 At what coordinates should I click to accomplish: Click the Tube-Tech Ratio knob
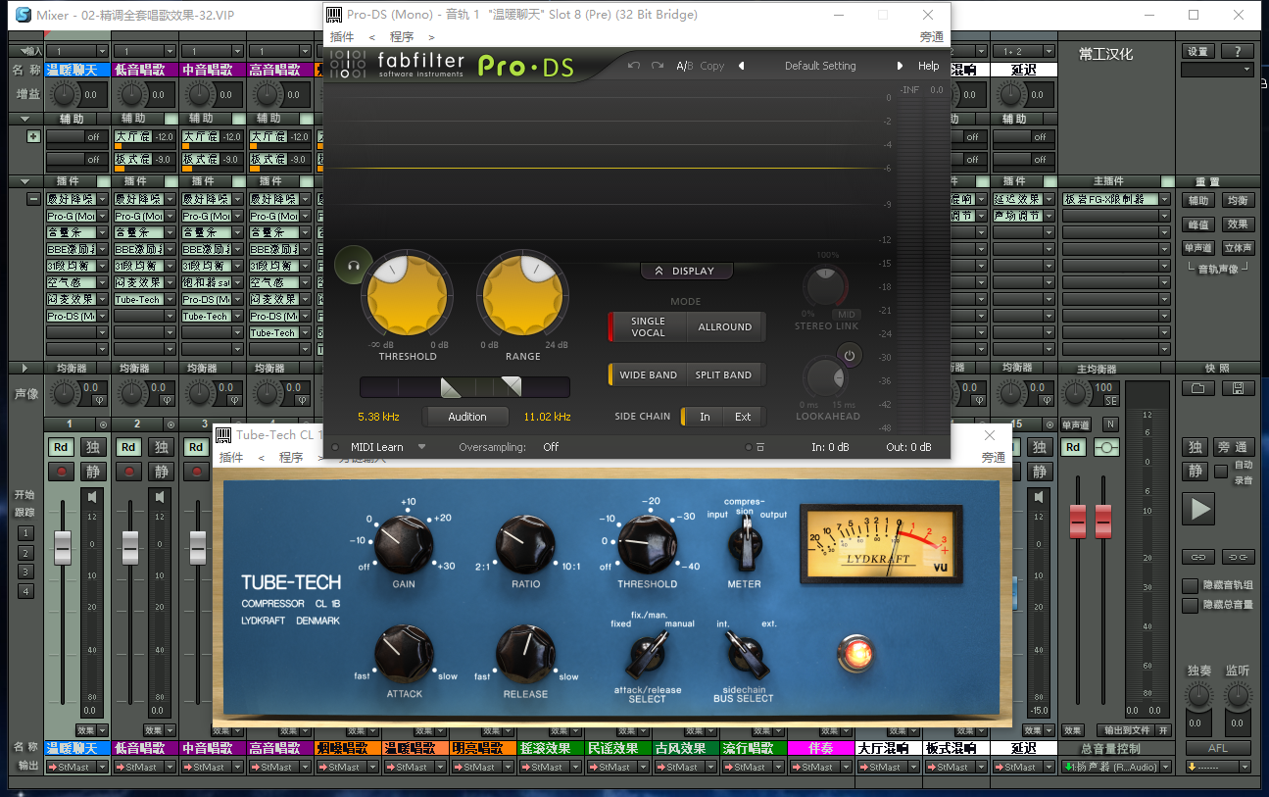point(525,545)
